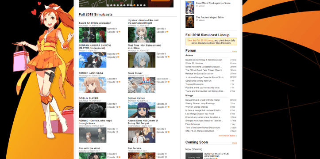Play Golden Kamuy Episode 20

[162, 104]
